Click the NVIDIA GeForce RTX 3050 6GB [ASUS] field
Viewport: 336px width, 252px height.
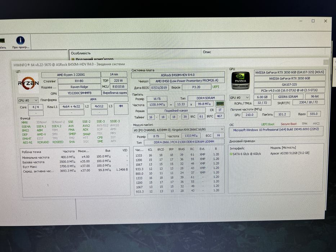pos(290,72)
